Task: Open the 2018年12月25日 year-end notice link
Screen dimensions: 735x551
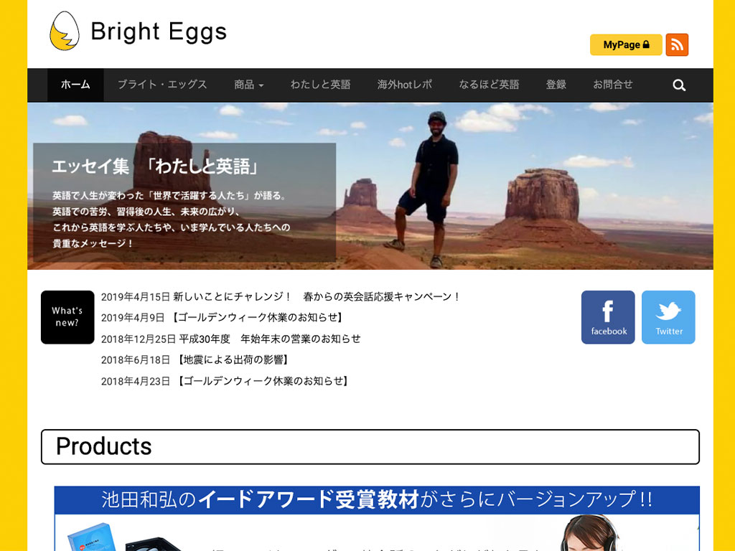Action: tap(230, 339)
